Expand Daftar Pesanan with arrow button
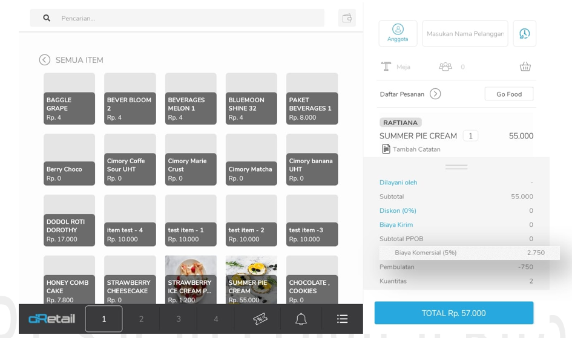Viewport: 572px width, 338px height. click(x=435, y=94)
